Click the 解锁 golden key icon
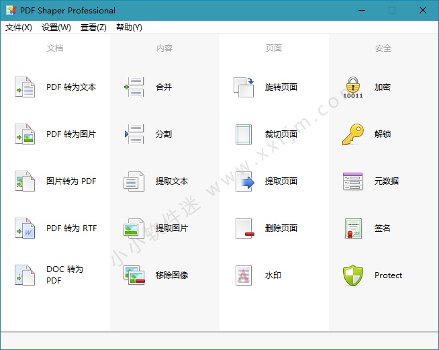 tap(353, 134)
